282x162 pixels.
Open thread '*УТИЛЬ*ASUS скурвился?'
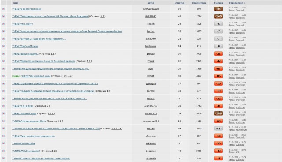[26, 151]
